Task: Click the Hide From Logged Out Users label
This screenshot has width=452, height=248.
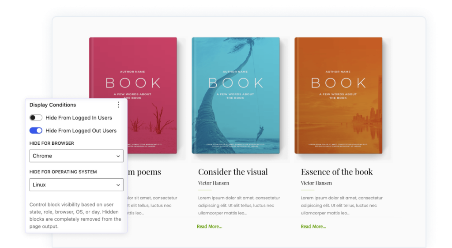Action: (81, 131)
